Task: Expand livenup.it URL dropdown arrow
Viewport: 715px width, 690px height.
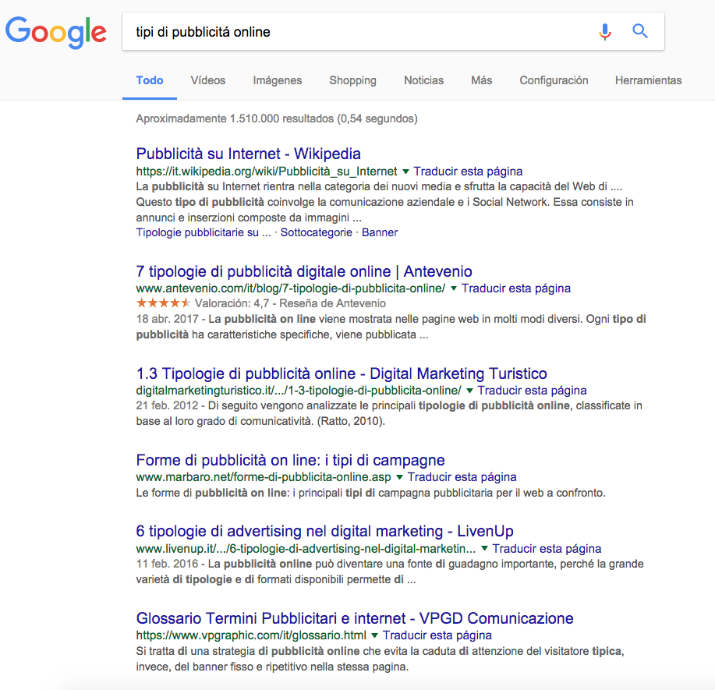Action: click(x=484, y=548)
